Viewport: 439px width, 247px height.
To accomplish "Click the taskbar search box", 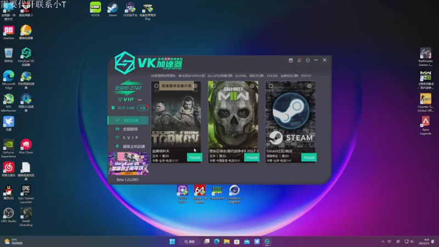I will click(190, 242).
